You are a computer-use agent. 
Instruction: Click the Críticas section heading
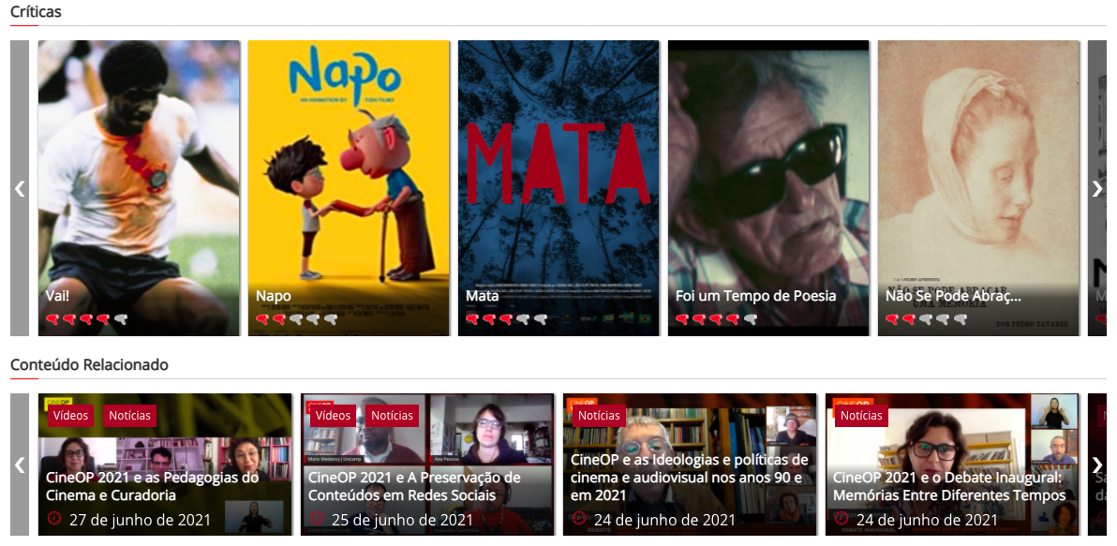coord(36,11)
